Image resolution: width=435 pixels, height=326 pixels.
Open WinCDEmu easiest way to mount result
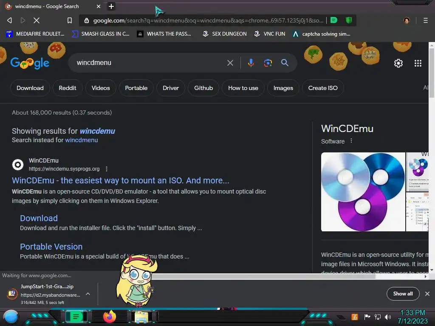(x=120, y=180)
